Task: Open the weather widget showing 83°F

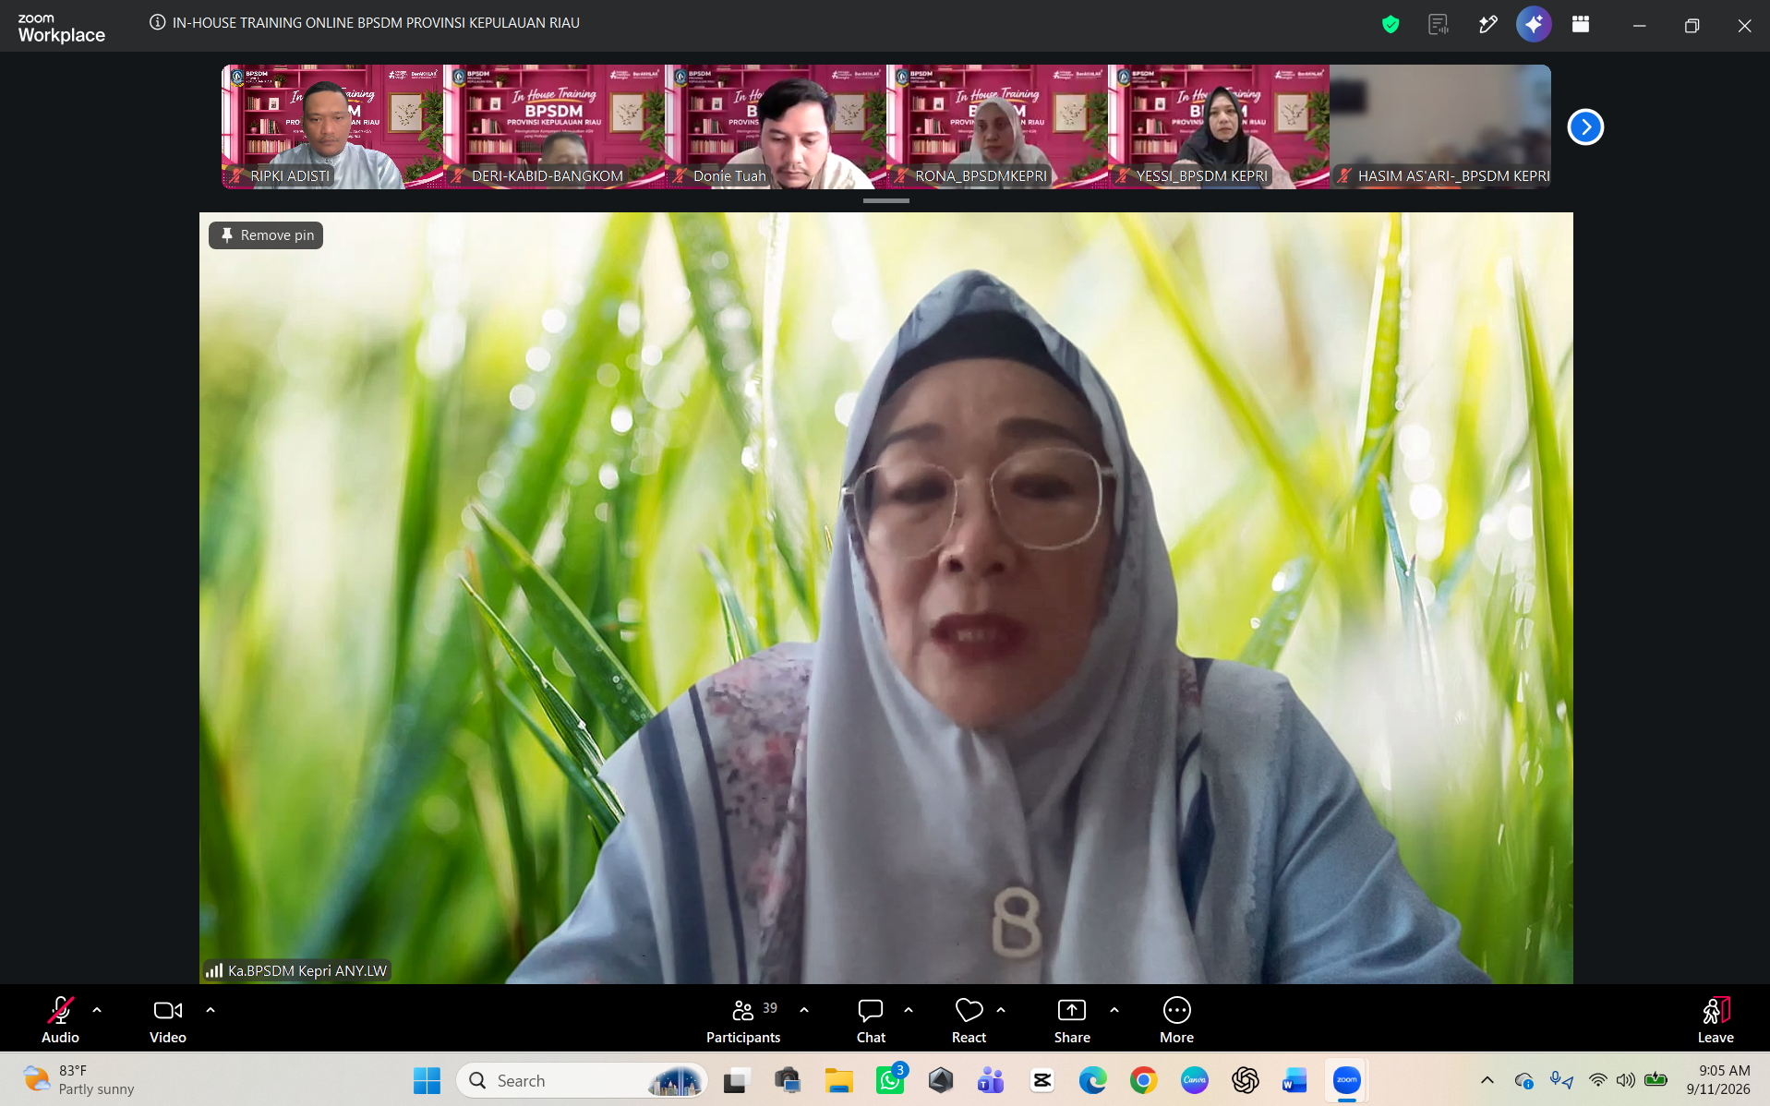Action: [x=79, y=1080]
